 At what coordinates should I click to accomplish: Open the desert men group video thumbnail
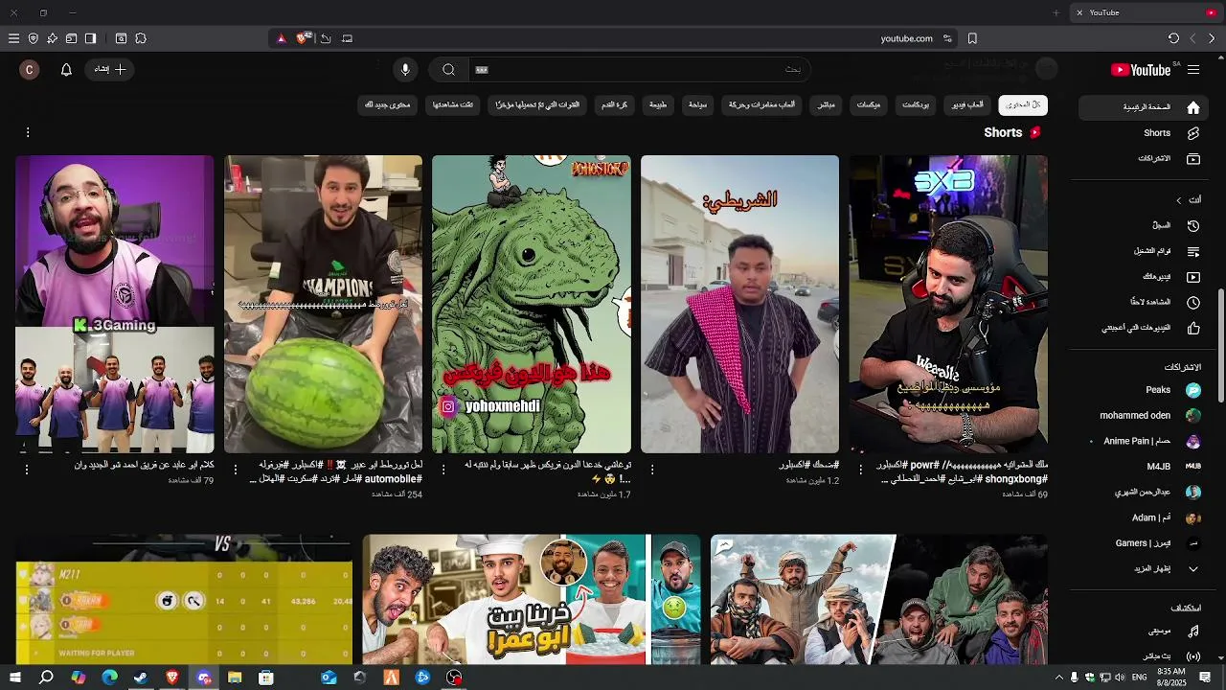click(x=879, y=599)
